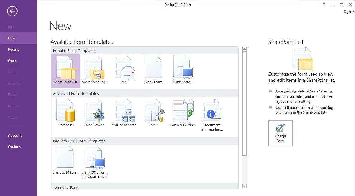Select the Blank 2010 Form (InfoPath Filler) thumbnail
This screenshot has height=196, width=355.
[x=95, y=161]
